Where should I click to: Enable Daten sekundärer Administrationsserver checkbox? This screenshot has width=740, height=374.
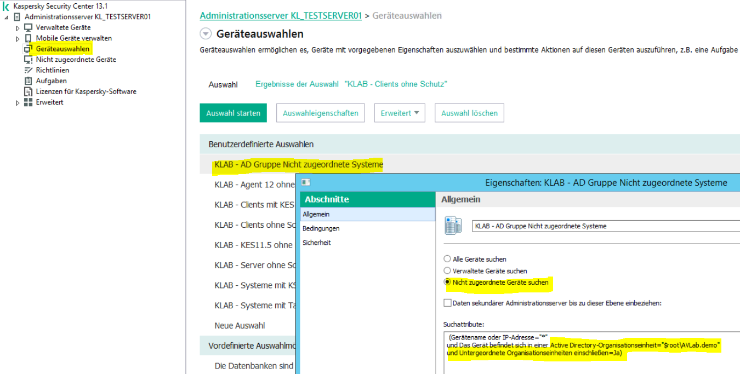pyautogui.click(x=447, y=303)
